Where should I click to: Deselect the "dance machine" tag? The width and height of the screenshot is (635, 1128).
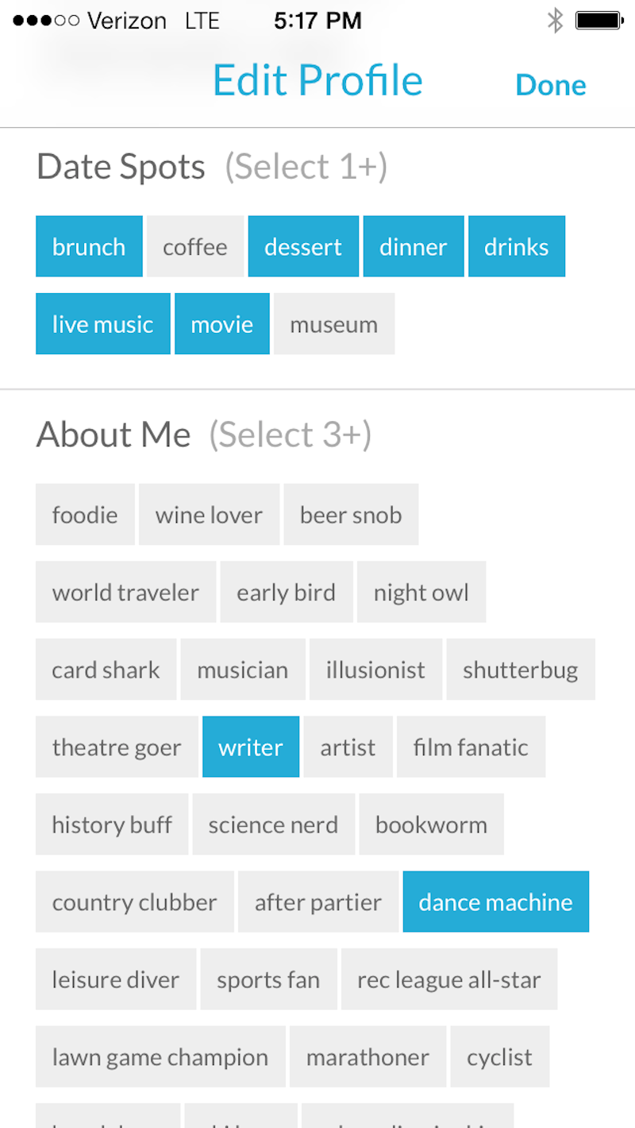click(495, 902)
